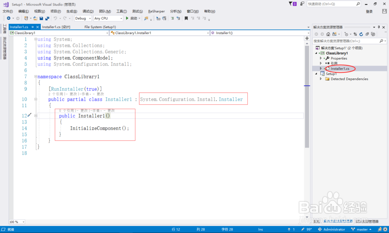Switch to the Installer1.cs [设计] tab
This screenshot has width=389, height=233.
coord(56,27)
